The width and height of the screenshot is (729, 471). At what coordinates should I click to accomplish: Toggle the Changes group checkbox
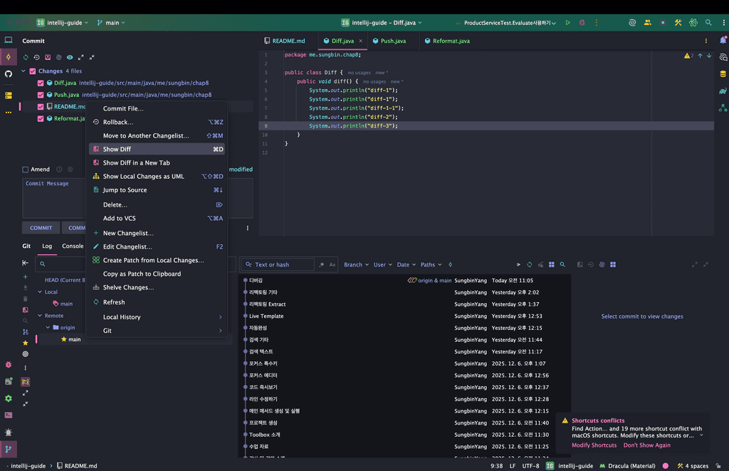(33, 71)
